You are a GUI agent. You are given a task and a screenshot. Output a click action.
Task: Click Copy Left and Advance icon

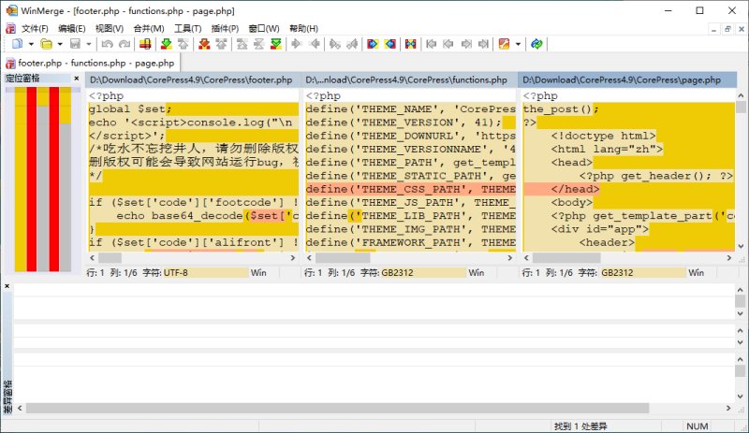tap(352, 44)
